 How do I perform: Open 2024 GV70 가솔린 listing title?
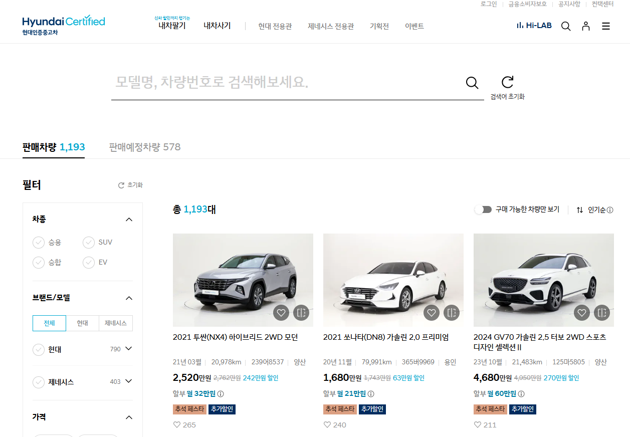tap(540, 342)
